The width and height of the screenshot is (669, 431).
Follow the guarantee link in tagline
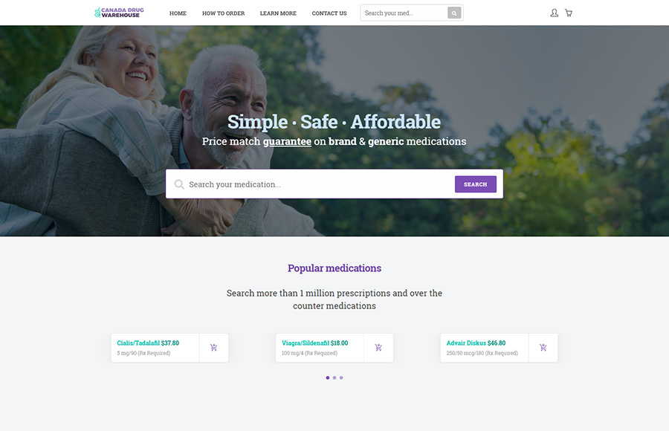[x=287, y=142]
